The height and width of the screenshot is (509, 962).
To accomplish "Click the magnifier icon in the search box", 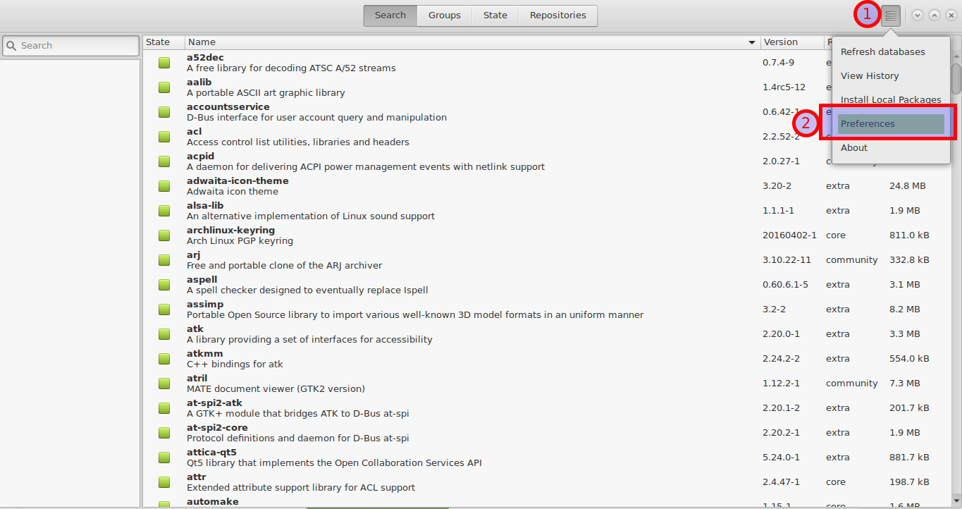I will [x=11, y=46].
